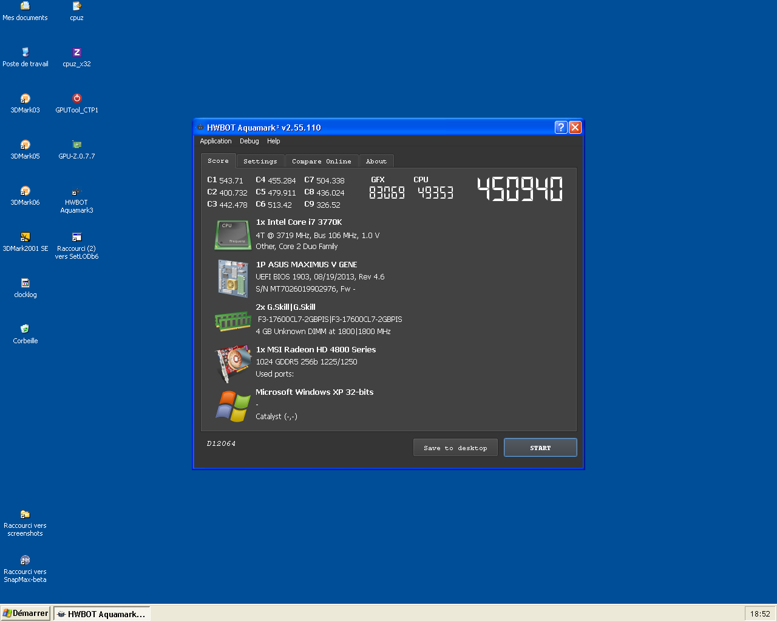
Task: Launch the GPU-Z.0.7.7 desktop icon
Action: point(76,149)
